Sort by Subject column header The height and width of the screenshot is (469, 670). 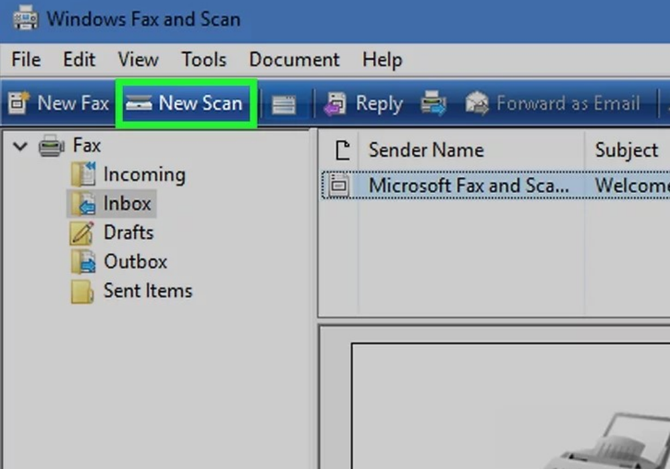pyautogui.click(x=627, y=150)
